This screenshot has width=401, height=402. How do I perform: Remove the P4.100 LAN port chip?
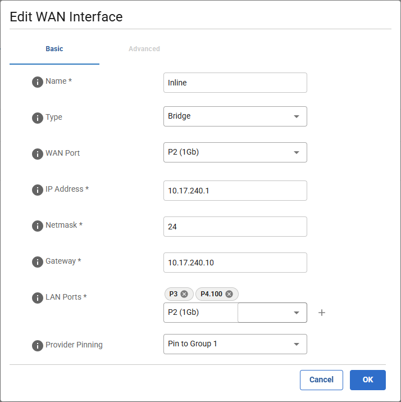click(x=229, y=294)
